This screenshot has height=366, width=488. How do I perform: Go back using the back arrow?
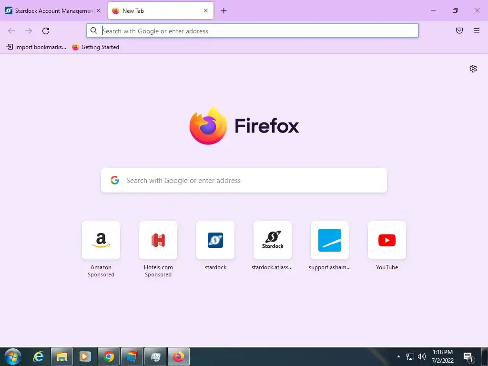coord(11,31)
